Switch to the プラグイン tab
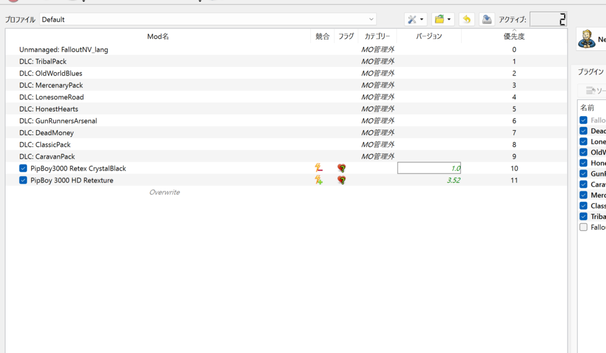 tap(592, 72)
